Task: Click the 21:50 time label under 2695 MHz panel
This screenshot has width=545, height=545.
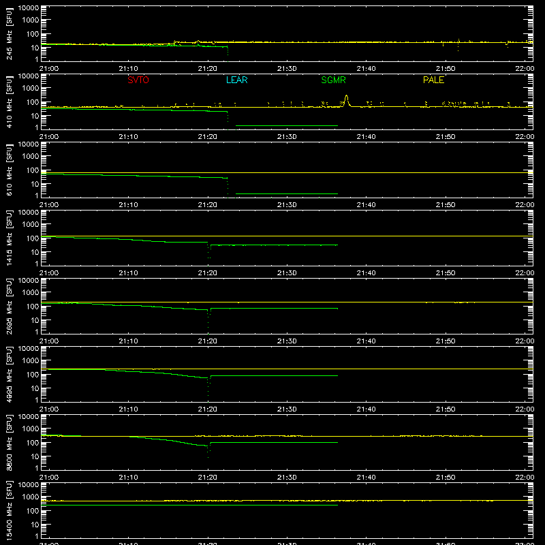Action: click(446, 341)
